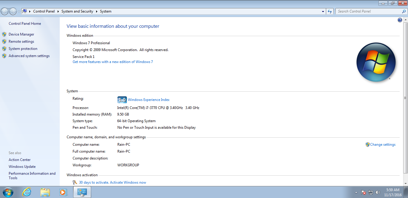
Task: Select Control Panel in breadcrumb
Action: [x=44, y=11]
